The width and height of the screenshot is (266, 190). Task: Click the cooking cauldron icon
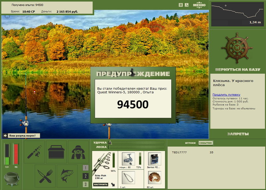pyautogui.click(x=12, y=179)
